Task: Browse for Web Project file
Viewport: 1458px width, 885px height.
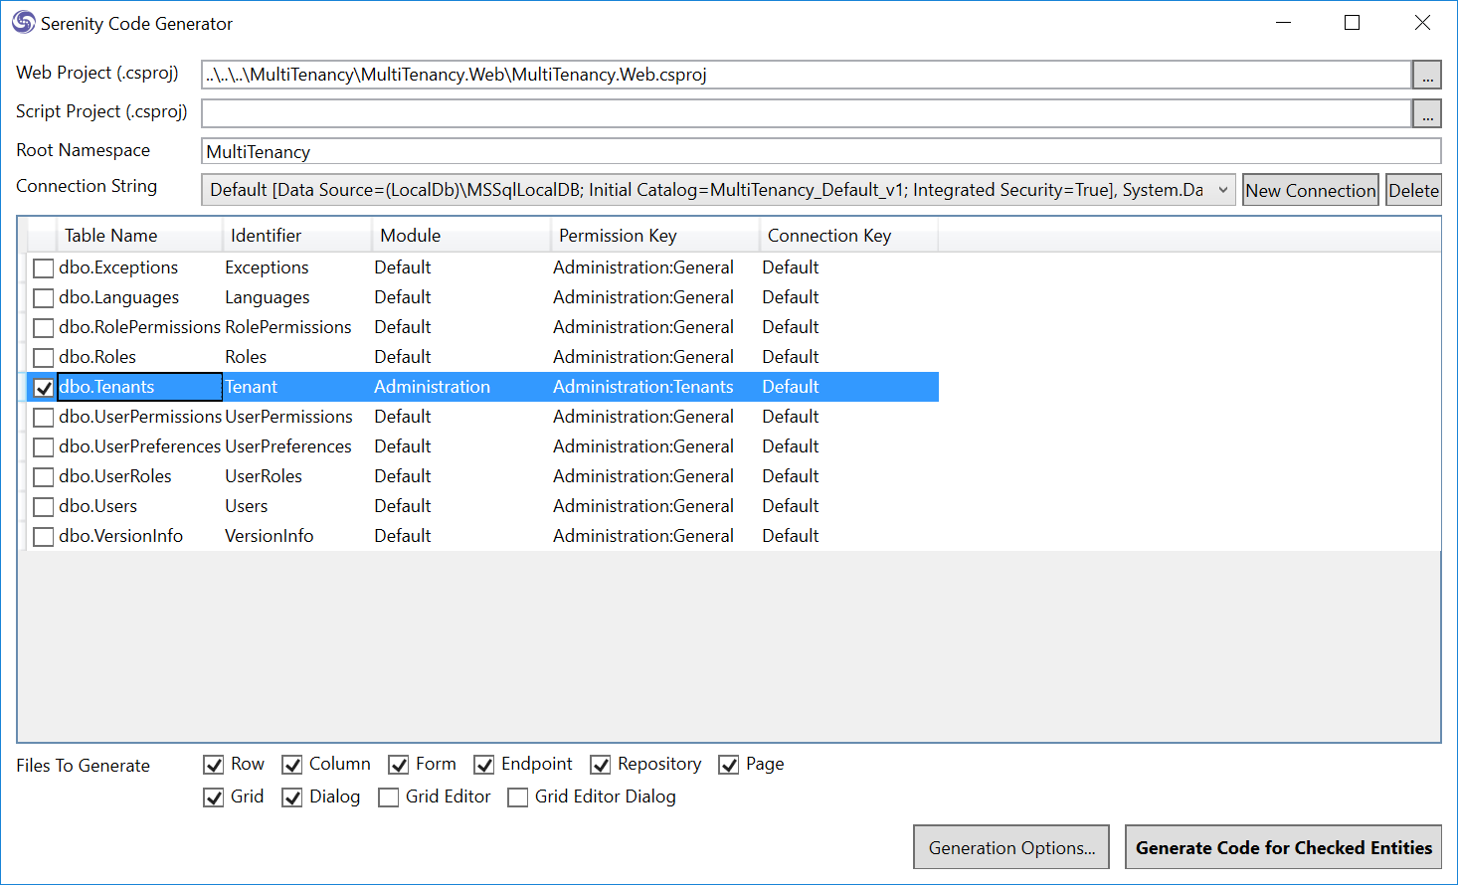Action: pyautogui.click(x=1426, y=75)
